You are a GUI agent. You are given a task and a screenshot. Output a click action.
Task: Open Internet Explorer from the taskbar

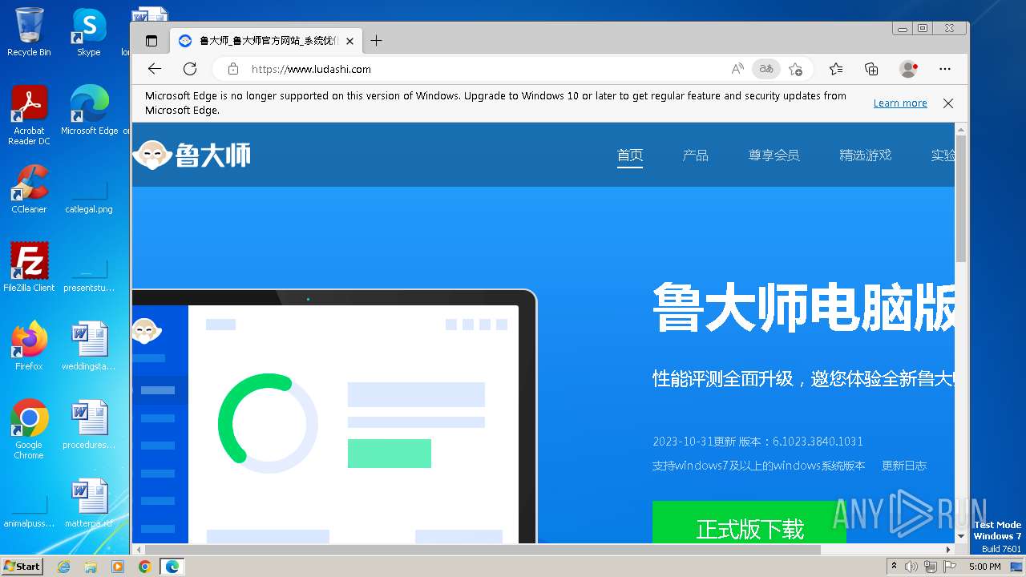point(64,567)
